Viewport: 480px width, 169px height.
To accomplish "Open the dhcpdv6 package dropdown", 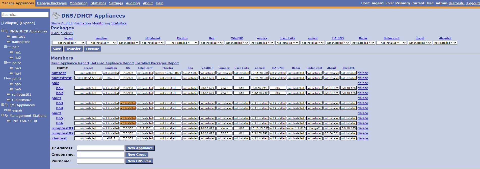I will [445, 43].
